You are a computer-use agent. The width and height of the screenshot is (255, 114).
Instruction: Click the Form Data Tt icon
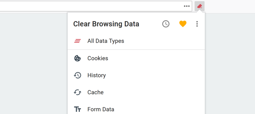click(x=77, y=109)
